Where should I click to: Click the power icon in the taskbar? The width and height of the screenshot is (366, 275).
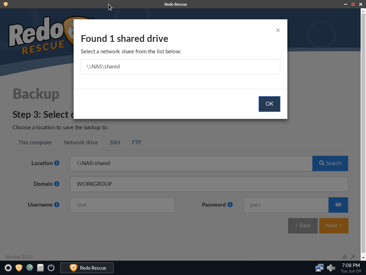pos(51,268)
